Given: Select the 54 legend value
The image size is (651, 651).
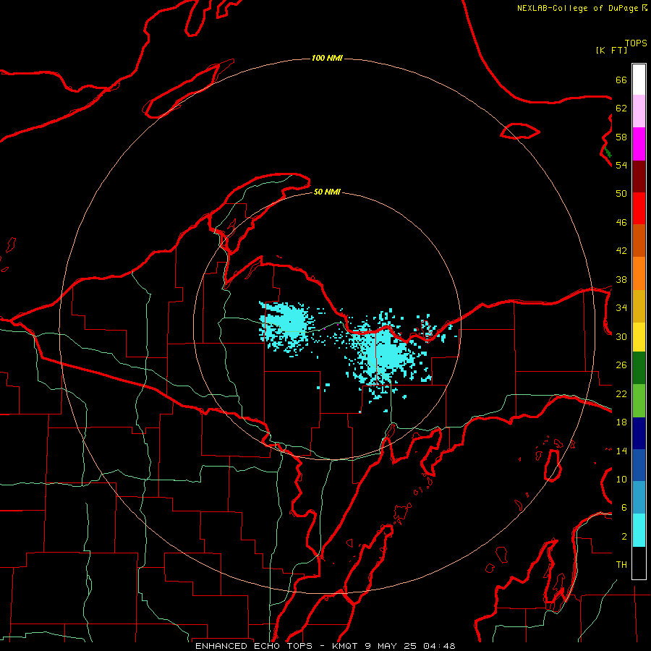Looking at the screenshot, I should point(621,165).
